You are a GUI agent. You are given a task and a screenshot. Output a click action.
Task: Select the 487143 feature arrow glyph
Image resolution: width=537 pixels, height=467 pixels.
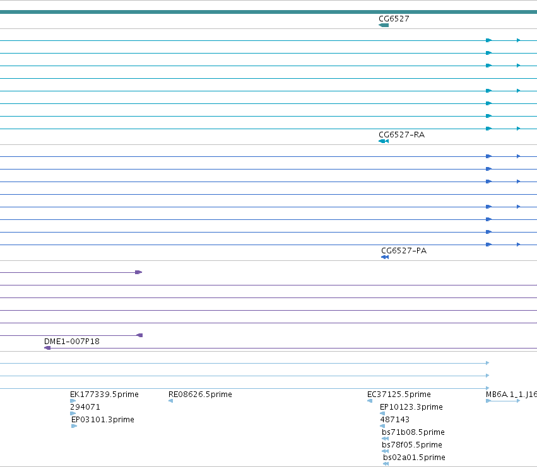coord(382,426)
